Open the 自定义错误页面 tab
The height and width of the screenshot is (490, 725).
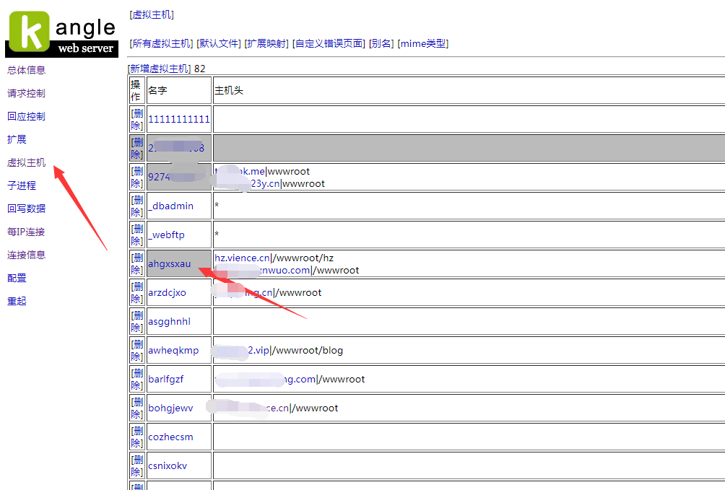pos(329,43)
